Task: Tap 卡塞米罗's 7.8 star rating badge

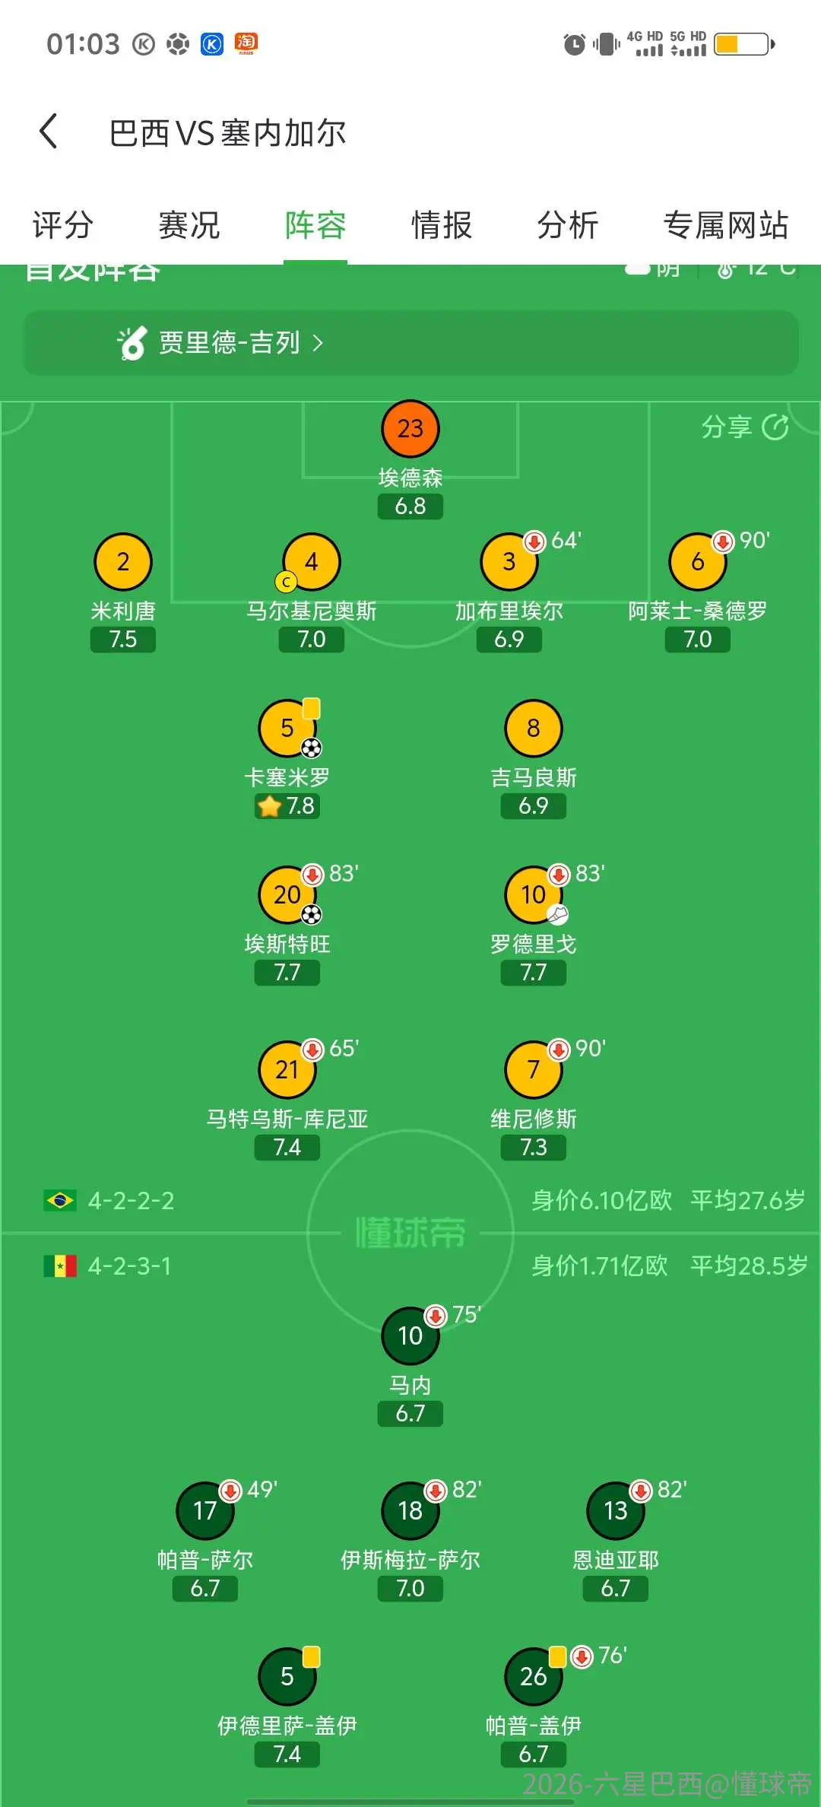Action: (x=287, y=805)
